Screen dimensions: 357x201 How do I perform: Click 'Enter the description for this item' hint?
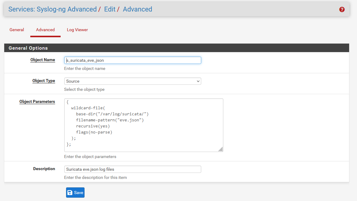tap(95, 178)
